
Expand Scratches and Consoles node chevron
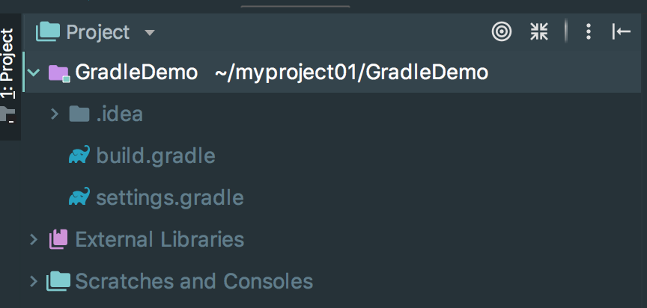[x=34, y=281]
